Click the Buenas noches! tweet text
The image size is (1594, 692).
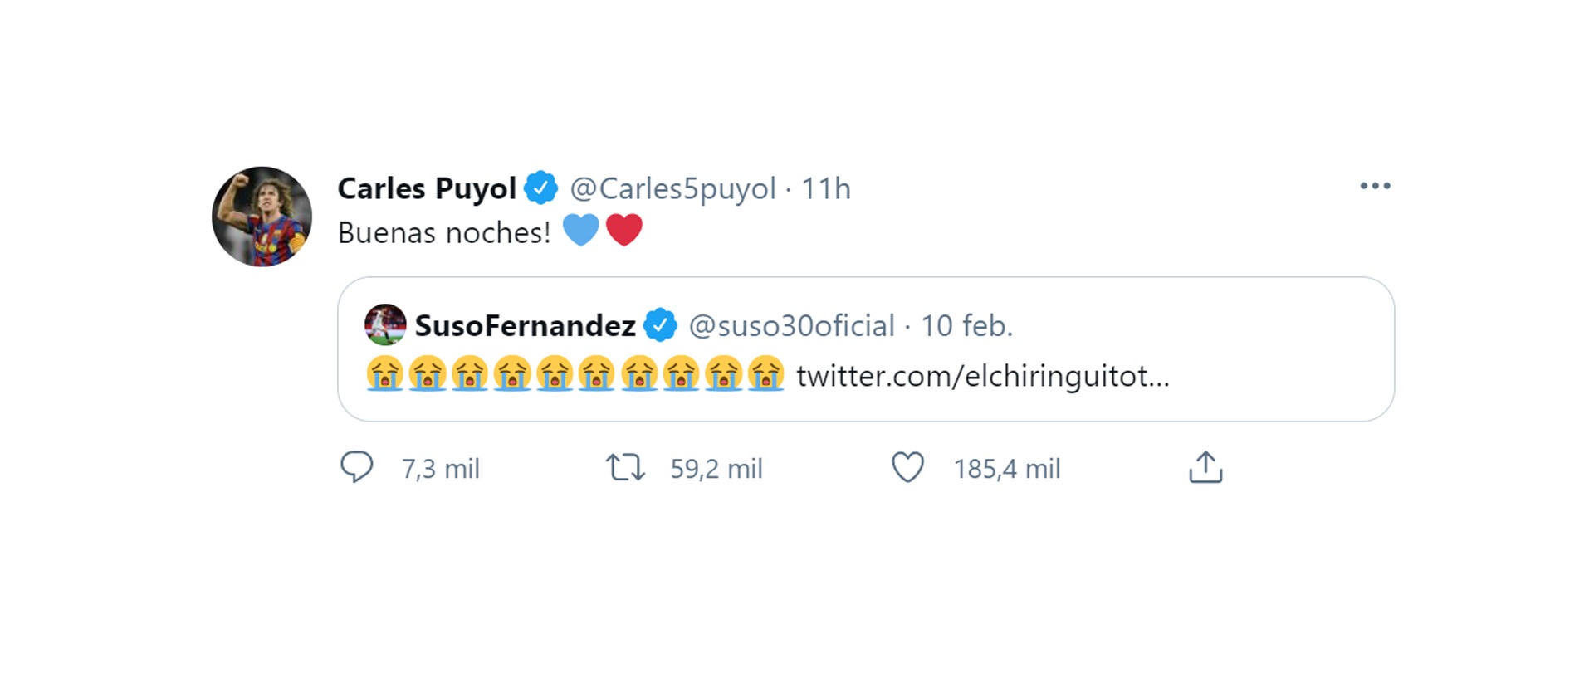(x=444, y=233)
